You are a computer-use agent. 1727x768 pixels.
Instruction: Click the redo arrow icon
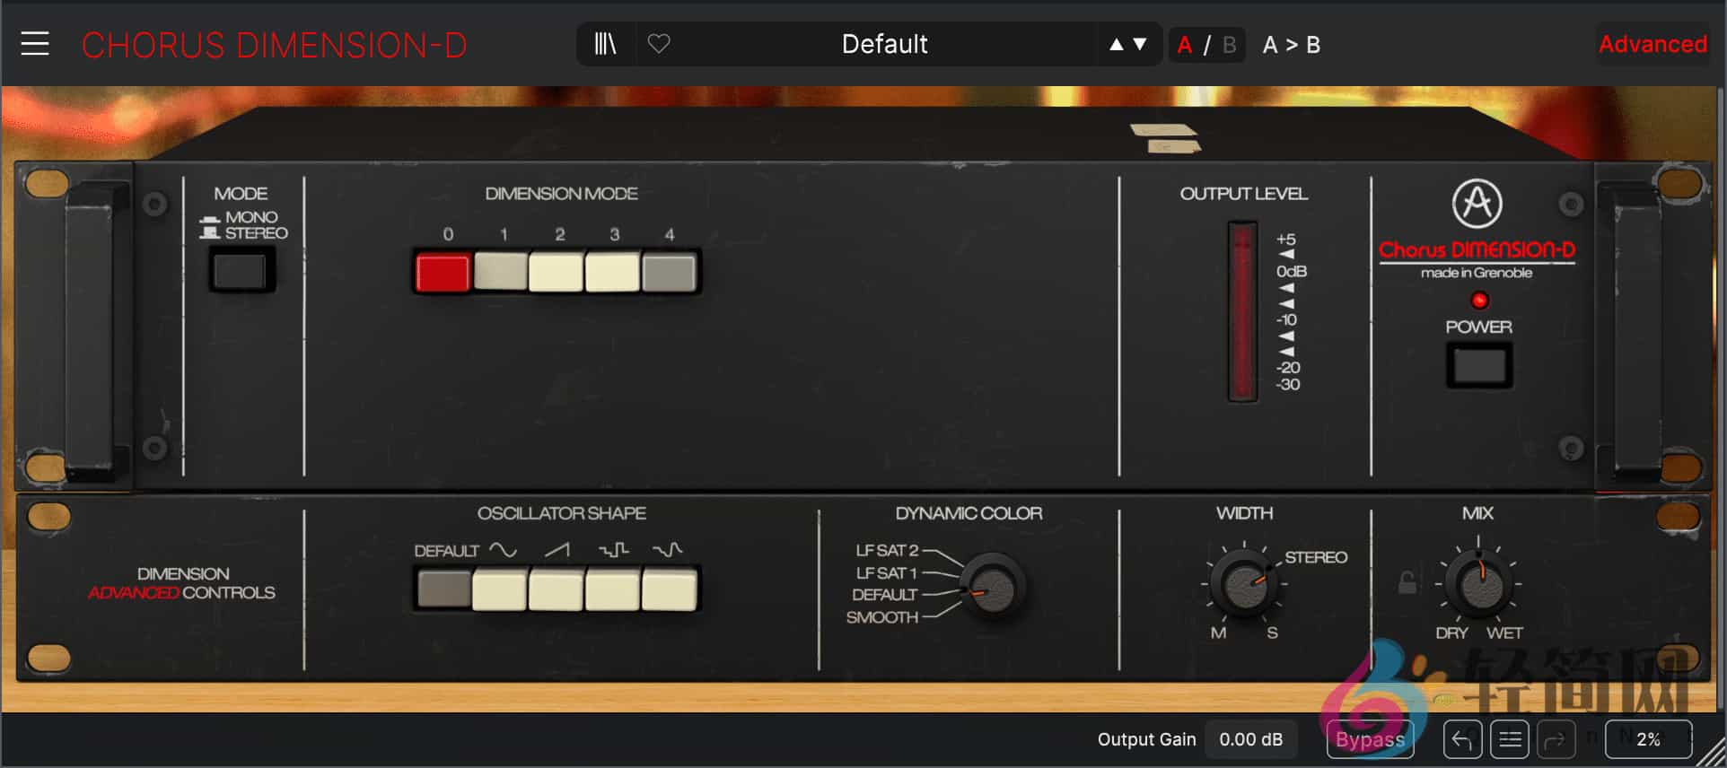pyautogui.click(x=1556, y=739)
